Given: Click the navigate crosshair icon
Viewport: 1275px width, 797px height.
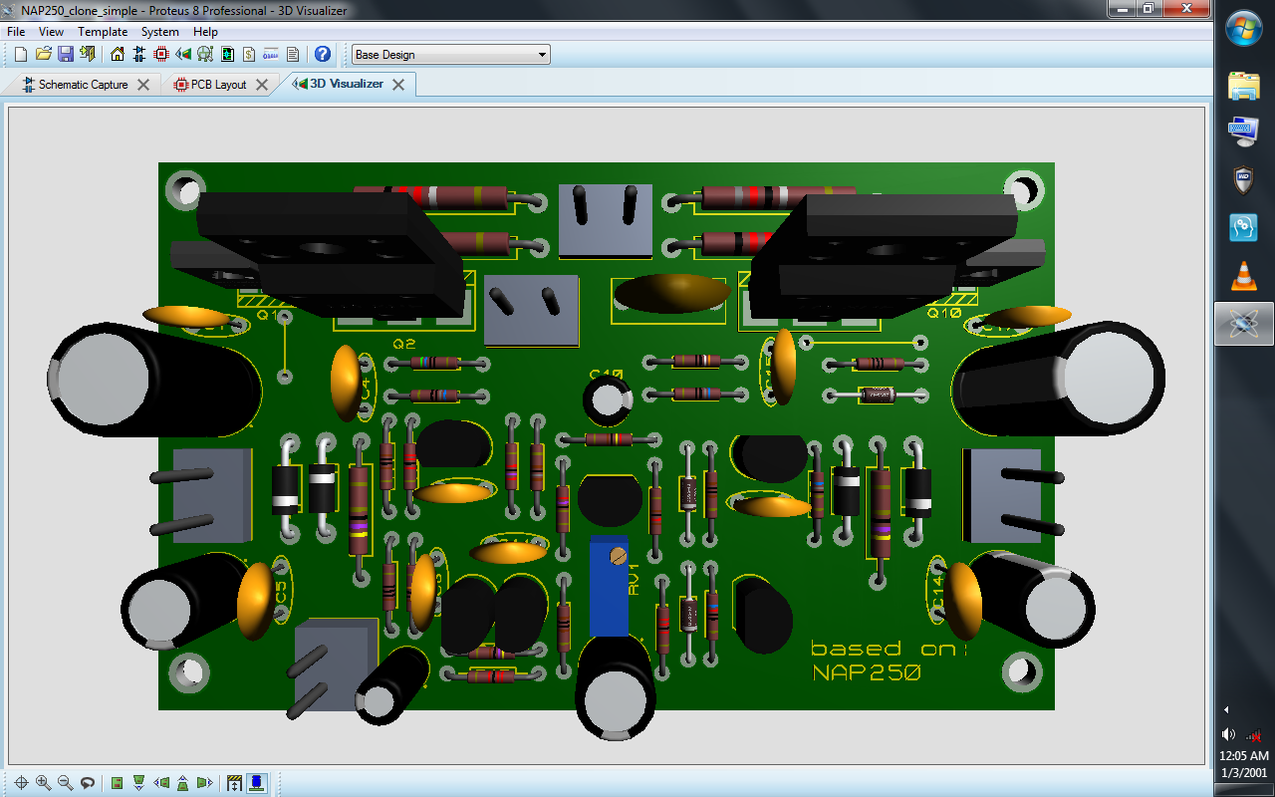Looking at the screenshot, I should click(x=21, y=783).
